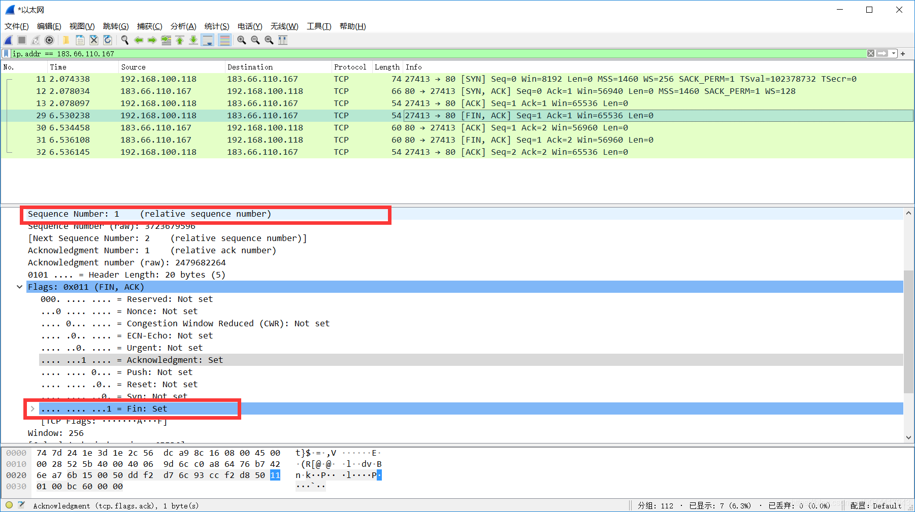
Task: Collapse the Flags: 0x011 tree node
Action: [x=19, y=287]
